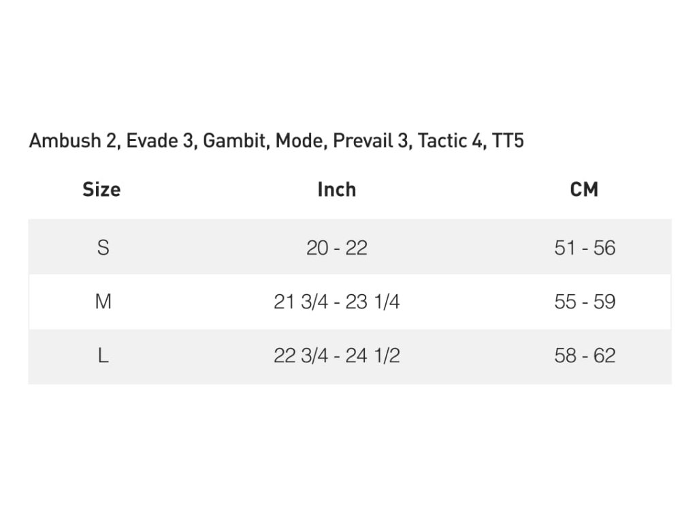Image resolution: width=697 pixels, height=523 pixels.
Task: Click the 21 3/4 - 23 1/4 inch value
Action: coord(336,302)
